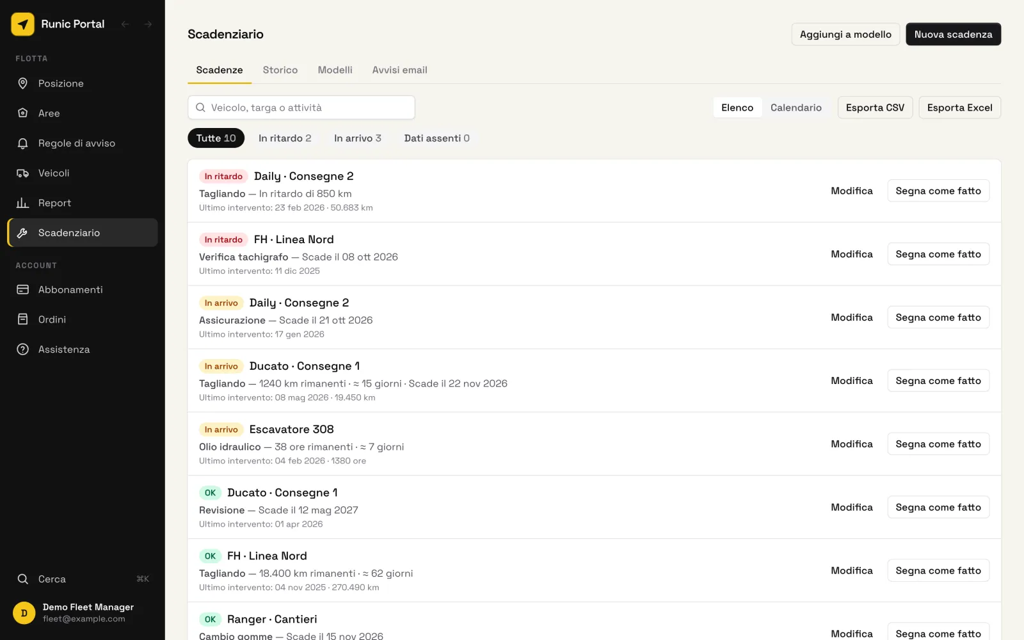The height and width of the screenshot is (640, 1024).
Task: Click the search field magnifier icon
Action: 200,108
